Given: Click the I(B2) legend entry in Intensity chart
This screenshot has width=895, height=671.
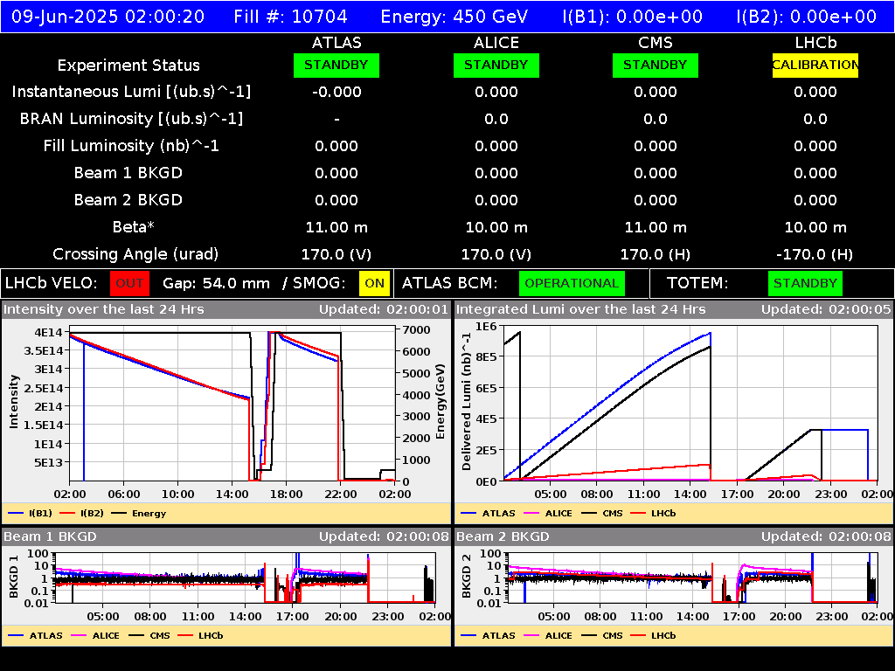Looking at the screenshot, I should click(82, 514).
